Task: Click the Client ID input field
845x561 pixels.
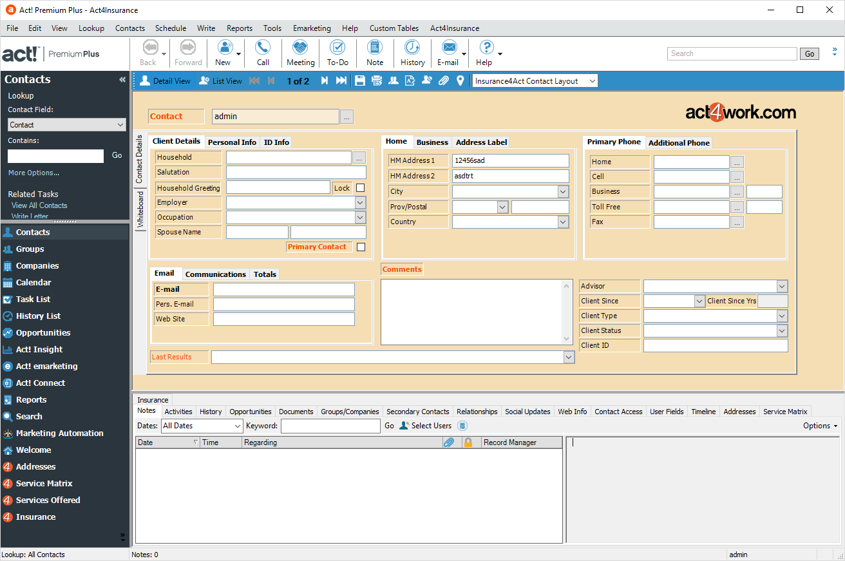Action: (x=716, y=345)
